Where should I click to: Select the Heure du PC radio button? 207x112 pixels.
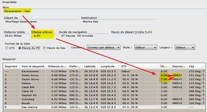(x=20, y=48)
